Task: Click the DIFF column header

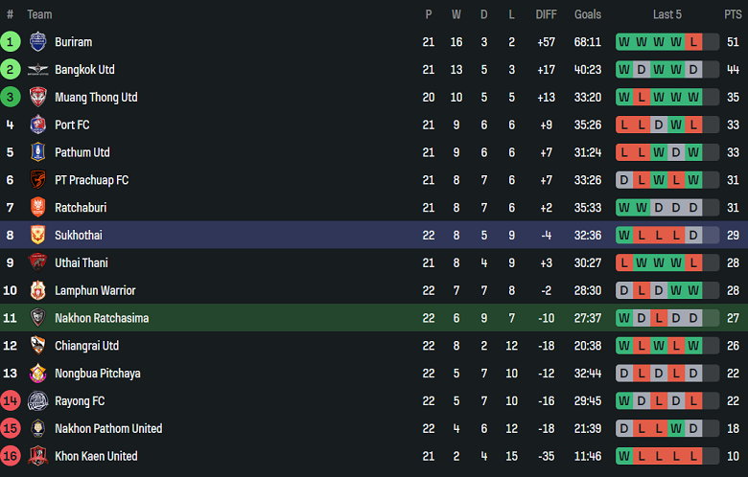Action: click(546, 14)
